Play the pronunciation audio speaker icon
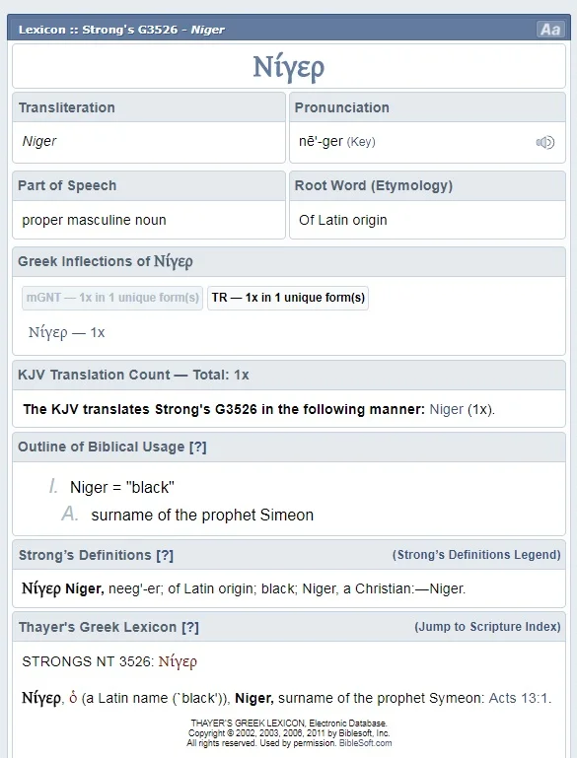577x758 pixels. click(545, 142)
